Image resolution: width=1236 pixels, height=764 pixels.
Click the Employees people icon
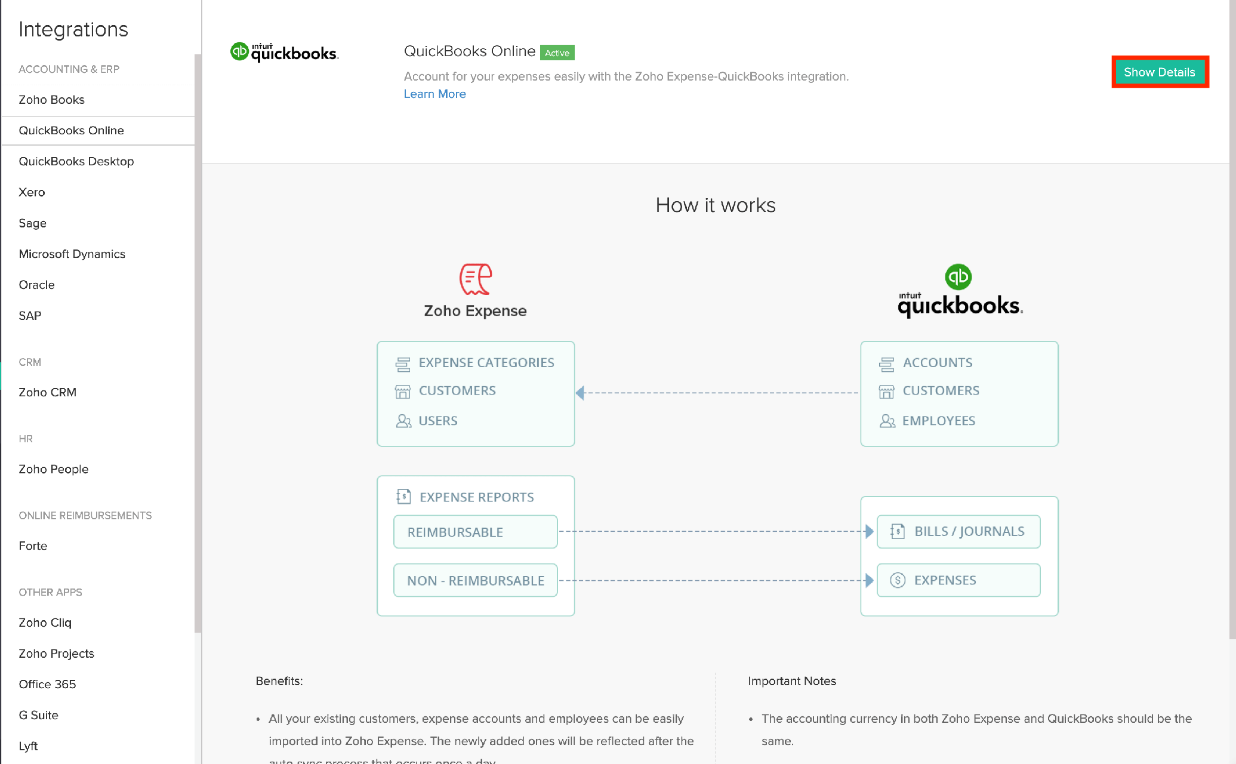(887, 421)
